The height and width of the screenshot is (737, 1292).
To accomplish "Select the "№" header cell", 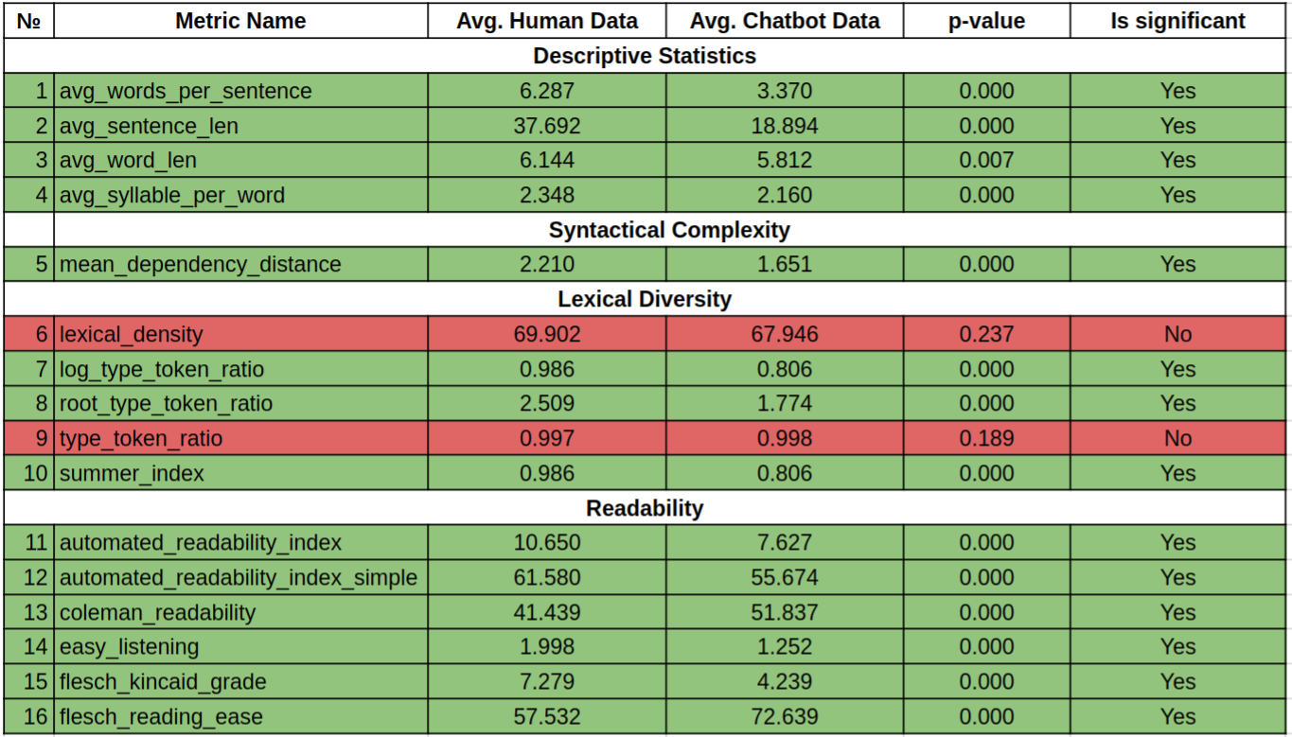I will [x=28, y=21].
